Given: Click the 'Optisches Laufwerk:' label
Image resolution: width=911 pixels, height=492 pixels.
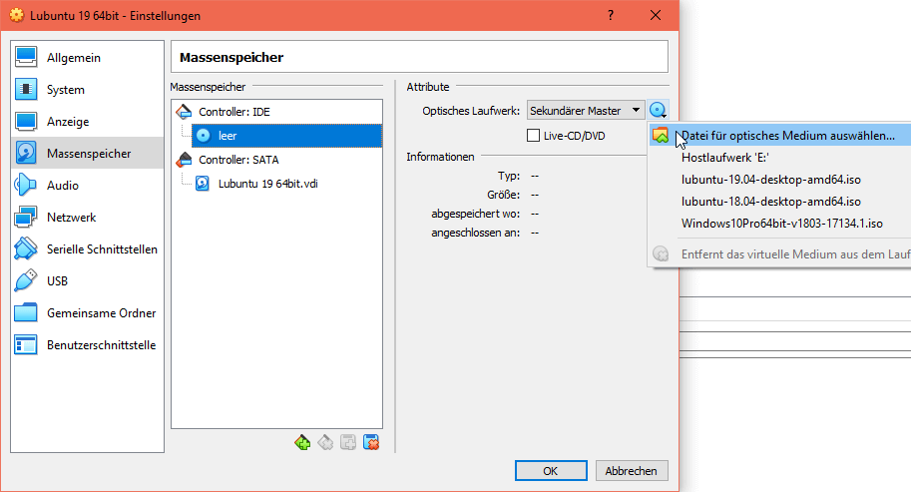Looking at the screenshot, I should [x=471, y=111].
